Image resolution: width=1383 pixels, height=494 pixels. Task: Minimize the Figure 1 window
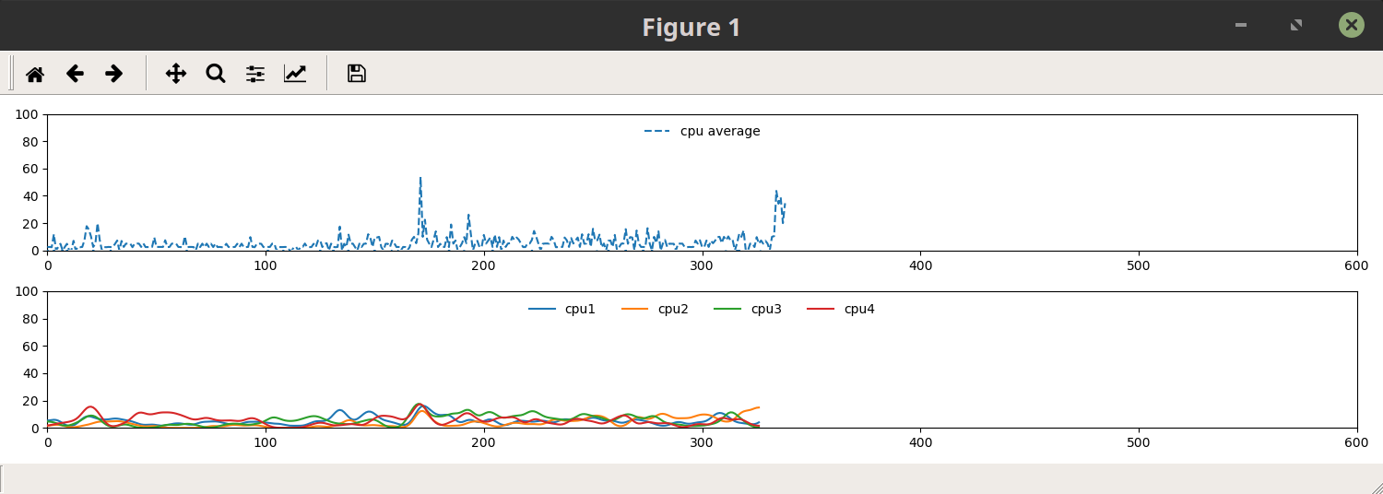point(1241,25)
